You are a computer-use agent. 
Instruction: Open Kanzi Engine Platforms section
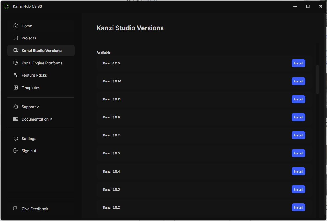click(x=41, y=63)
